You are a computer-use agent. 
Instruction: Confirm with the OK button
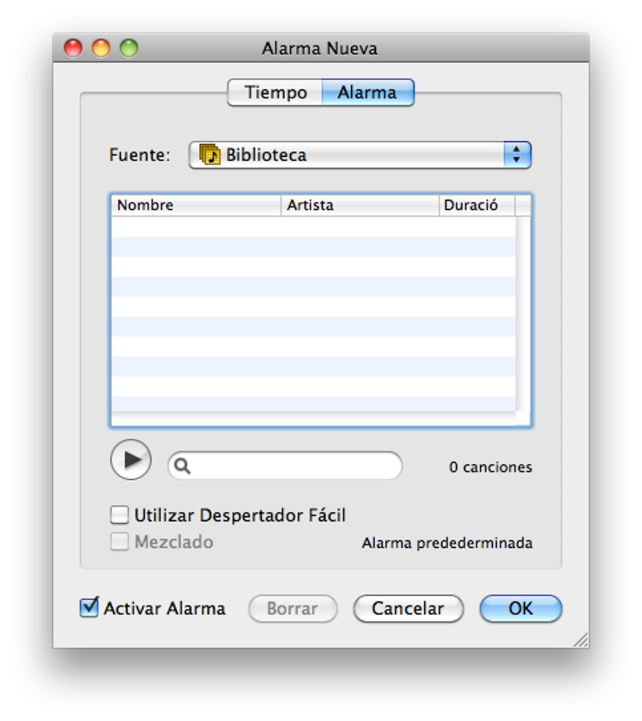coord(521,608)
